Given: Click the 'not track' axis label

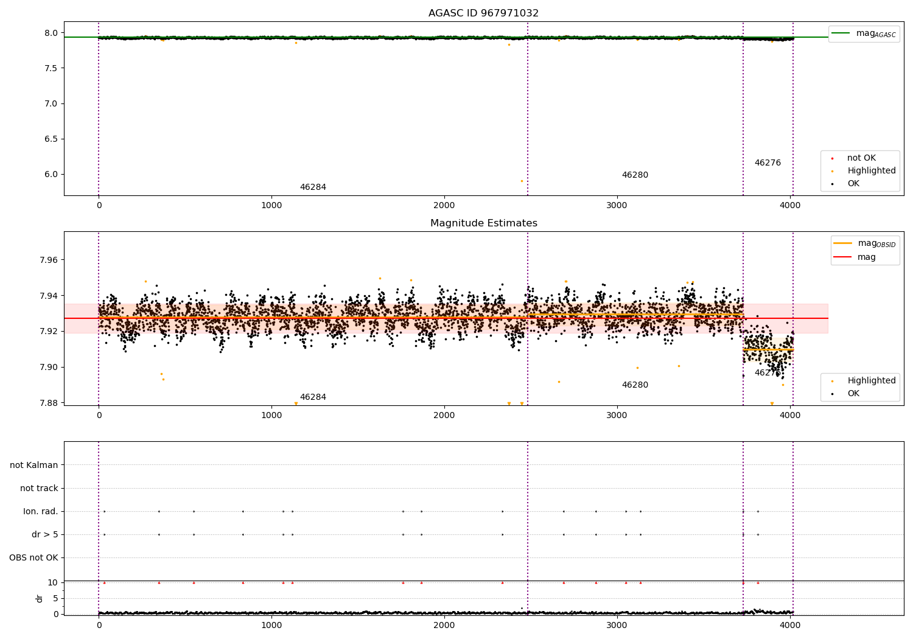Looking at the screenshot, I should (x=39, y=488).
